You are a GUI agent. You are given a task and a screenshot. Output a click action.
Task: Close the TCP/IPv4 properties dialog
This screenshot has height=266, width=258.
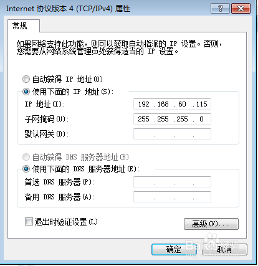click(x=241, y=9)
